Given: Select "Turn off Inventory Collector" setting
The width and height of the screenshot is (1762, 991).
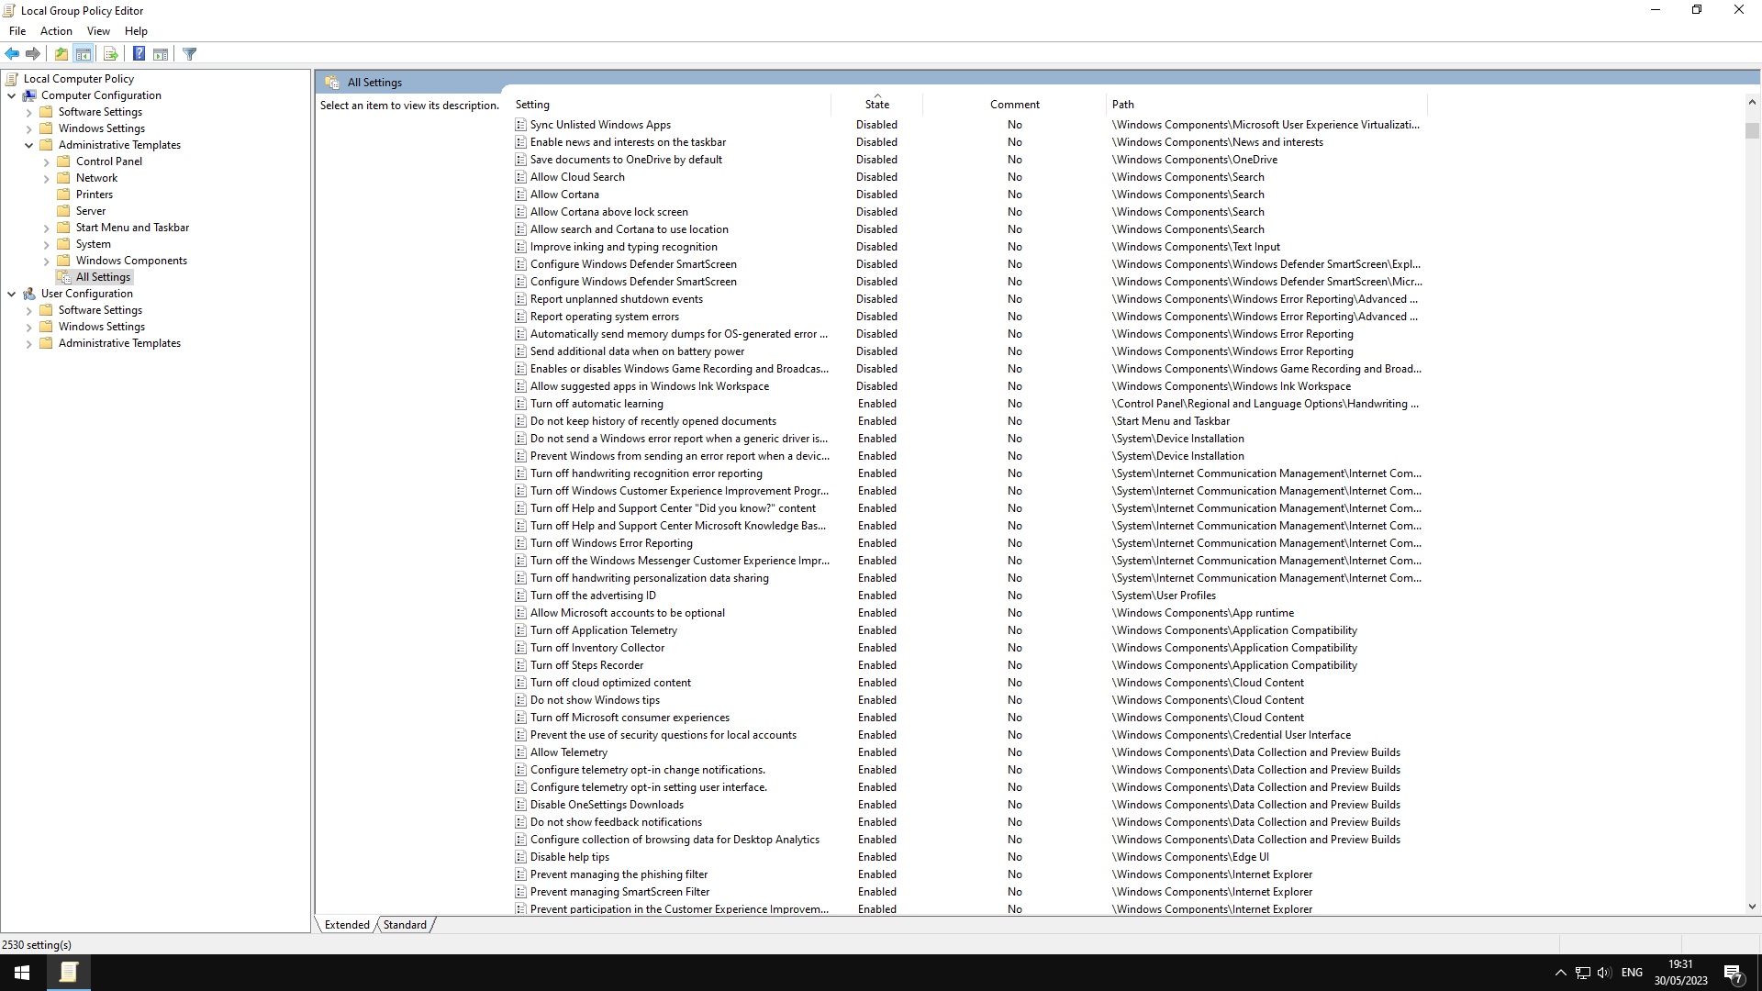Looking at the screenshot, I should (x=597, y=648).
